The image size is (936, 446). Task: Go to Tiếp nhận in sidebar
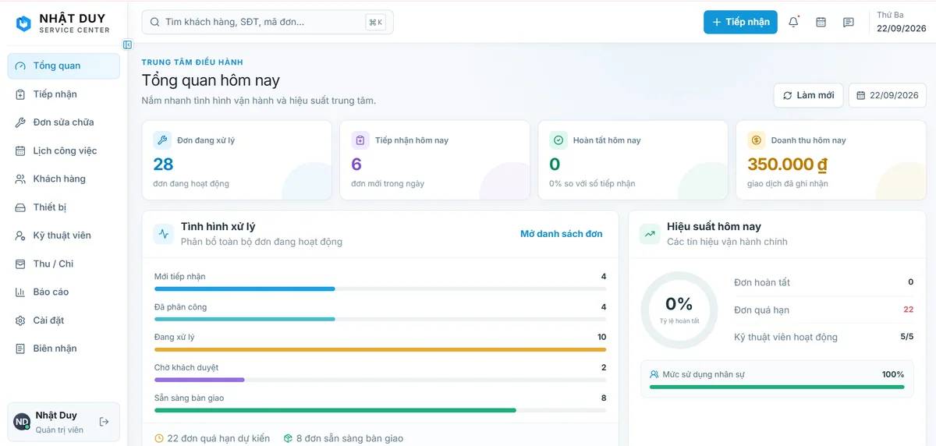64,94
